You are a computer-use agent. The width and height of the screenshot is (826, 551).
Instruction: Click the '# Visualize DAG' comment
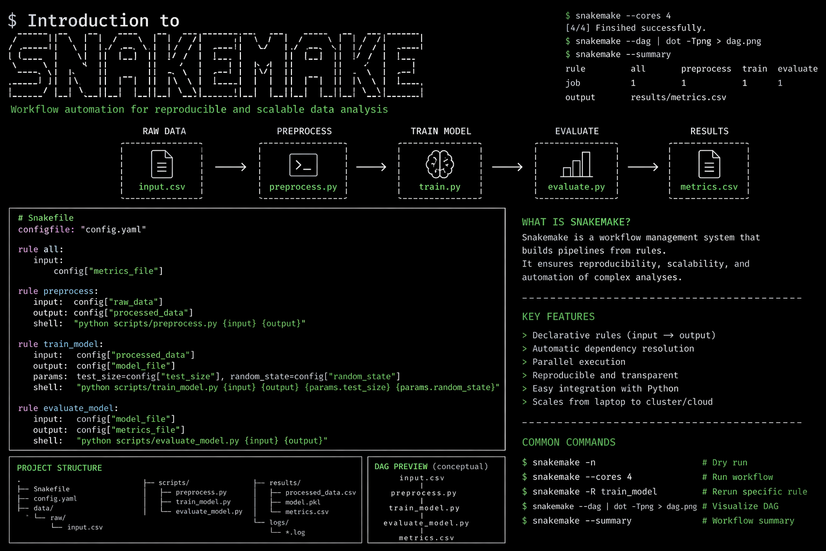[740, 506]
